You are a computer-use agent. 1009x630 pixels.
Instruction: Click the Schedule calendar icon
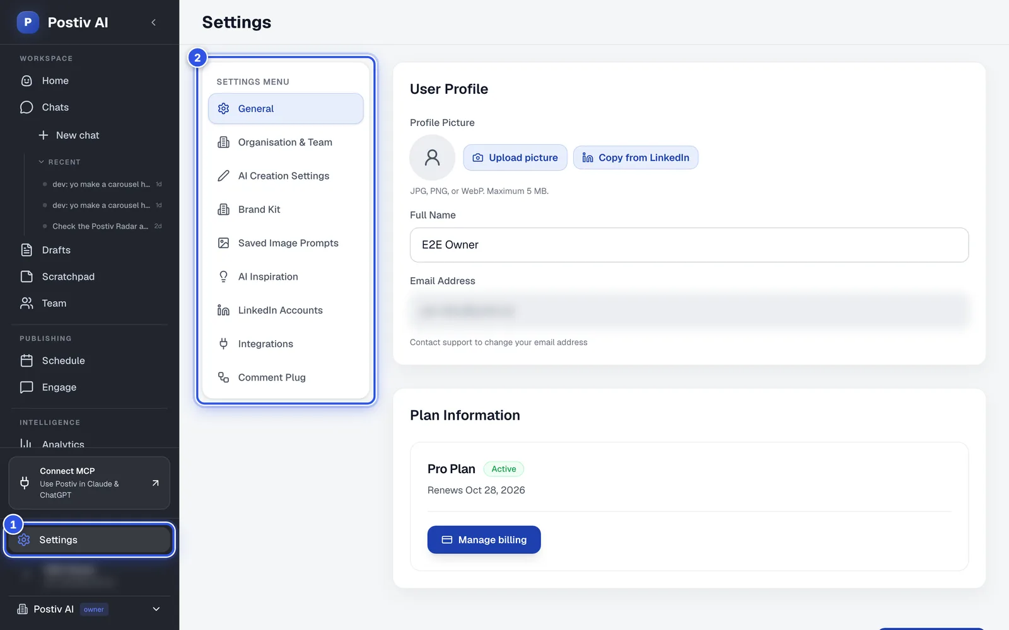[x=26, y=360]
